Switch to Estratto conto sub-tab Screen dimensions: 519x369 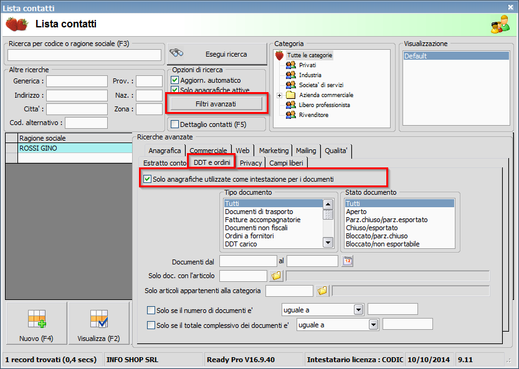click(164, 162)
